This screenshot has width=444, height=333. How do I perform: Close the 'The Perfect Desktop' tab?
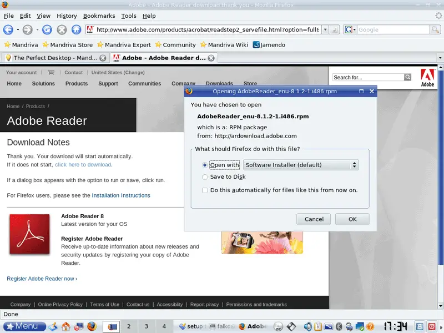pyautogui.click(x=103, y=58)
